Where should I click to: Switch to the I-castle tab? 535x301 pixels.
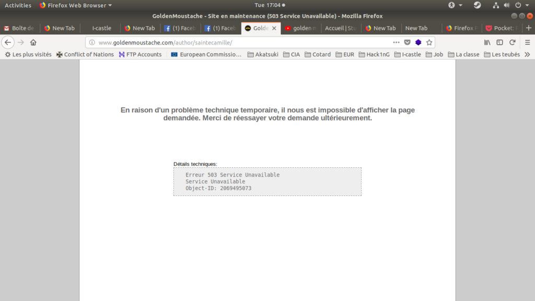pos(101,28)
